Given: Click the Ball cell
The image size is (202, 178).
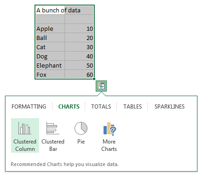Looking at the screenshot, I should tap(50, 38).
